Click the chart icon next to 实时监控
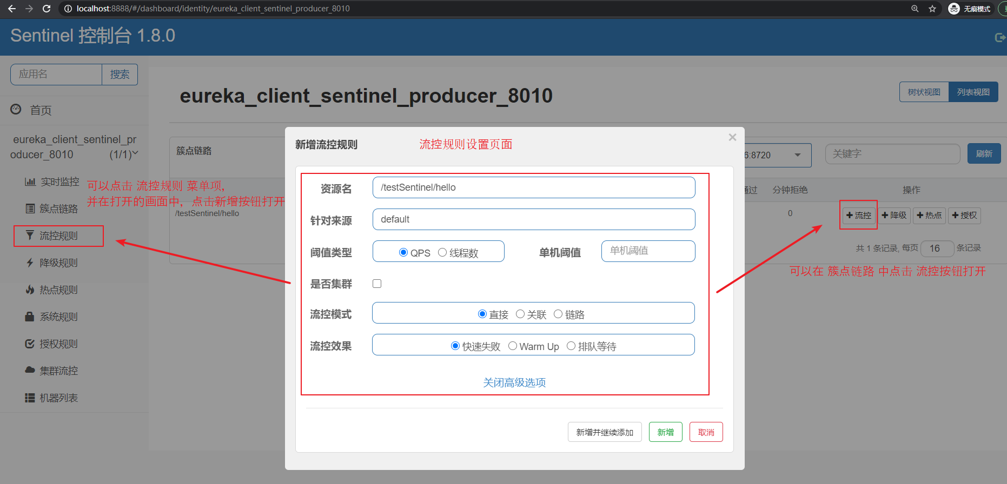1007x484 pixels. point(30,181)
